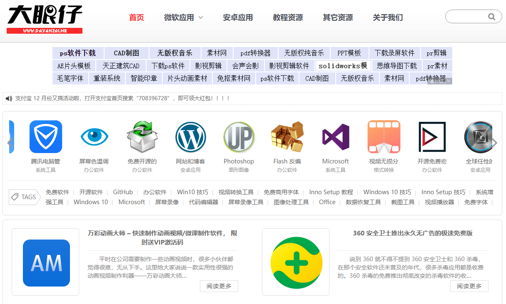Screen dimensions: 506x304
Task: Open the Microsoft Visual Studio icon
Action: (336, 137)
